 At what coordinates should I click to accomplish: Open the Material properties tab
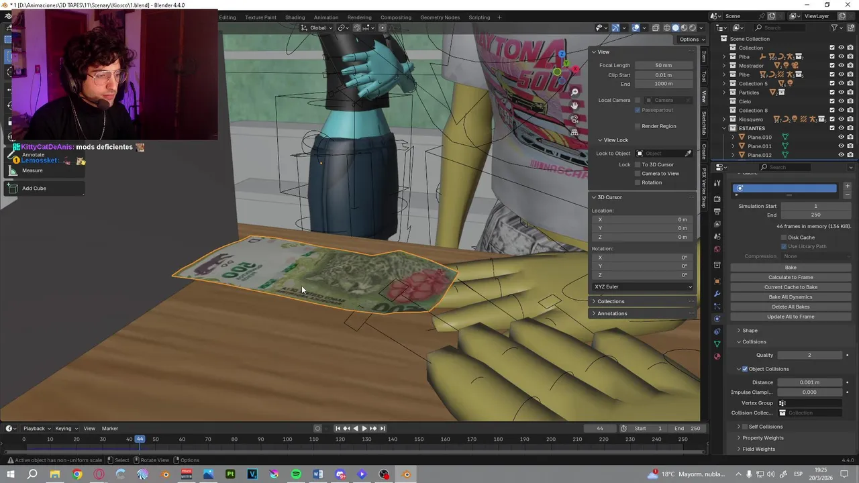pyautogui.click(x=717, y=356)
